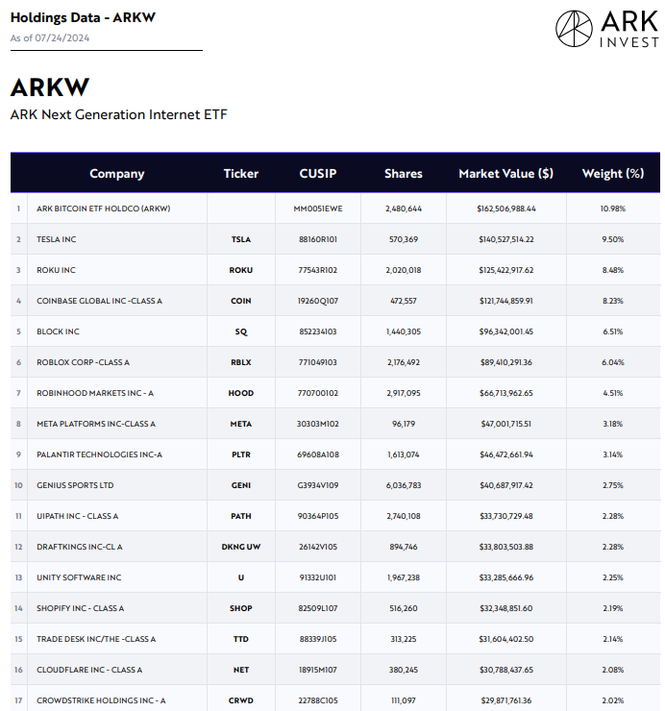The height and width of the screenshot is (711, 665).
Task: Click ARK Next Generation Internet ETF subtitle
Action: [119, 114]
